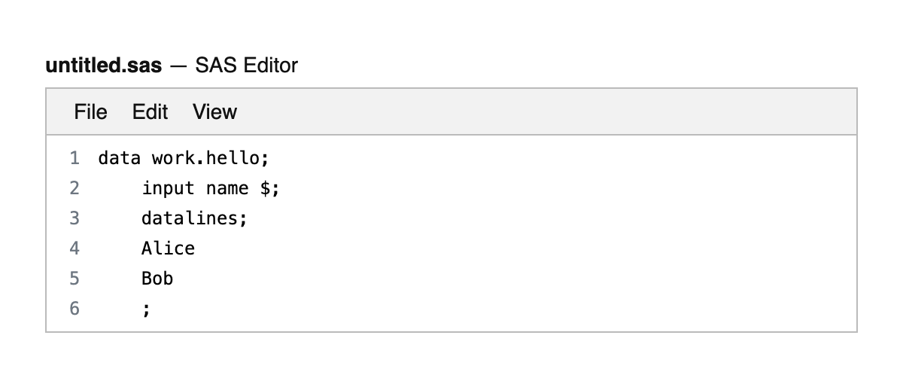Image resolution: width=903 pixels, height=384 pixels.
Task: Click the "name" variable on line 2
Action: [x=227, y=188]
